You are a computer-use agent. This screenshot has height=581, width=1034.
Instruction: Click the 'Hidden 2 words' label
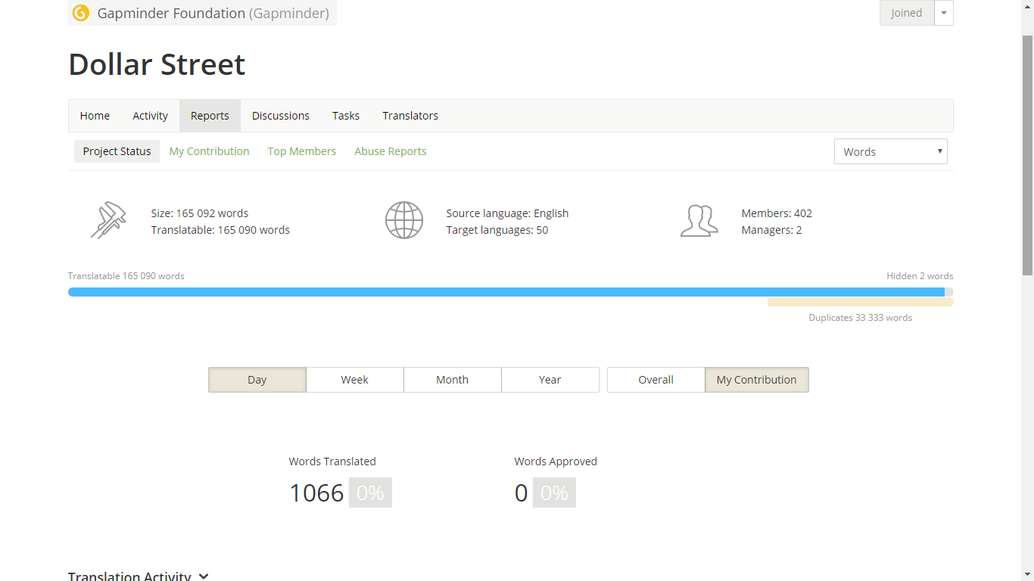[920, 276]
